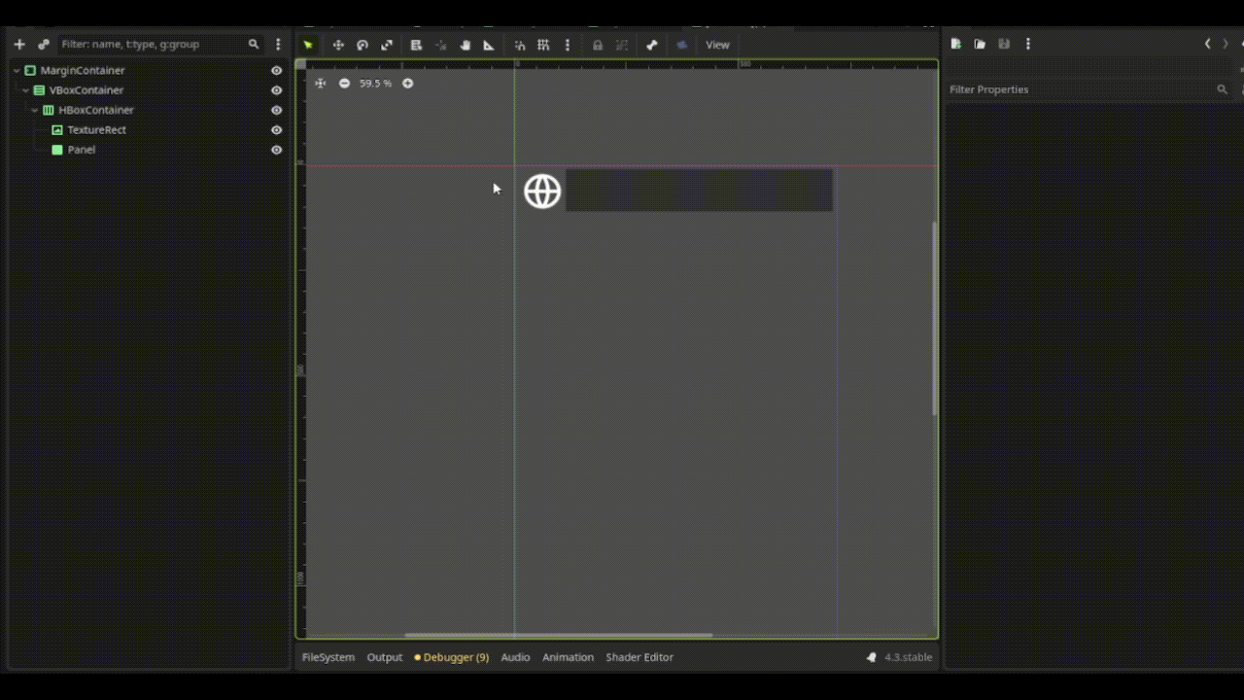The image size is (1244, 700).
Task: Hide the MarginContainer node visibility
Action: (277, 71)
